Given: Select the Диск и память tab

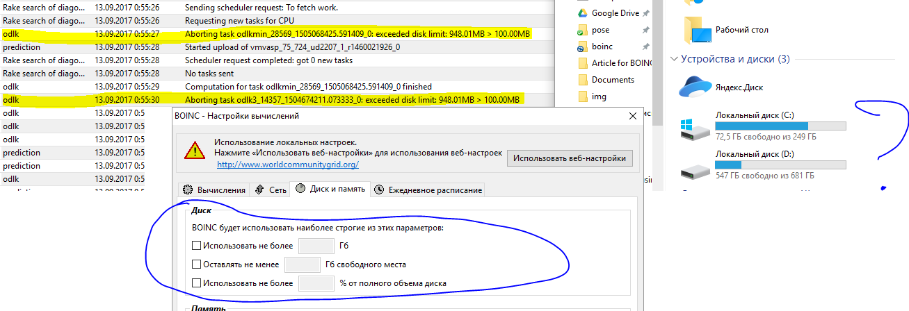Looking at the screenshot, I should click(330, 189).
